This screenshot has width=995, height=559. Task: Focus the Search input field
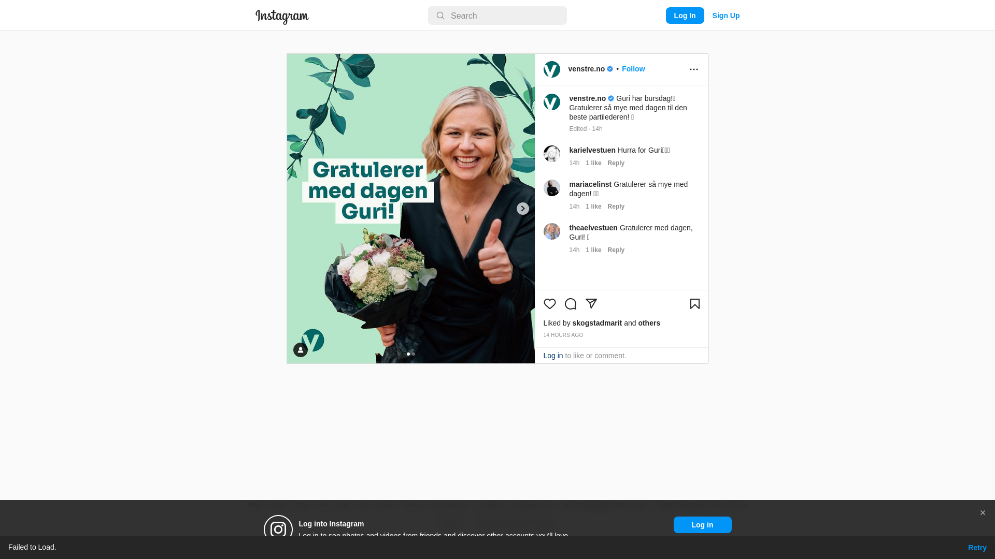point(497,16)
